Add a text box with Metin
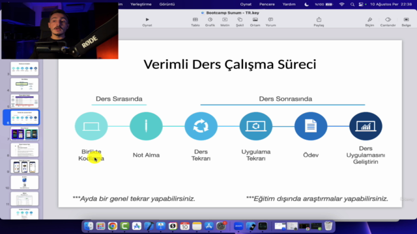Screen dimensions: 417x234 click(x=225, y=22)
